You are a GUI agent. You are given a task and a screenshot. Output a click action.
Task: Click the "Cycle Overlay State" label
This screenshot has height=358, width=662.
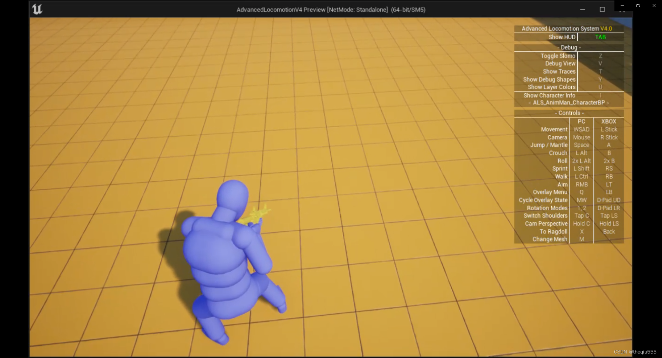[543, 200]
